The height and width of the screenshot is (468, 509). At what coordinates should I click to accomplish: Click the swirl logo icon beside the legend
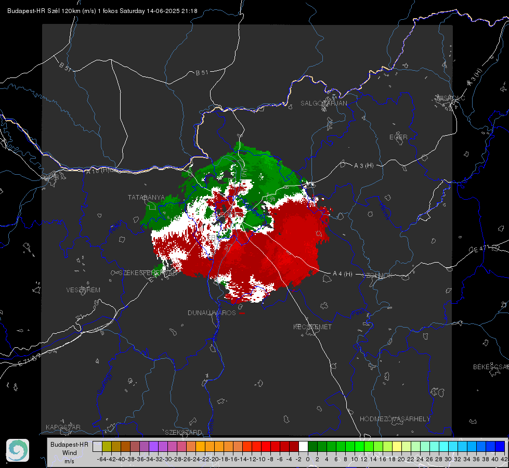18,450
